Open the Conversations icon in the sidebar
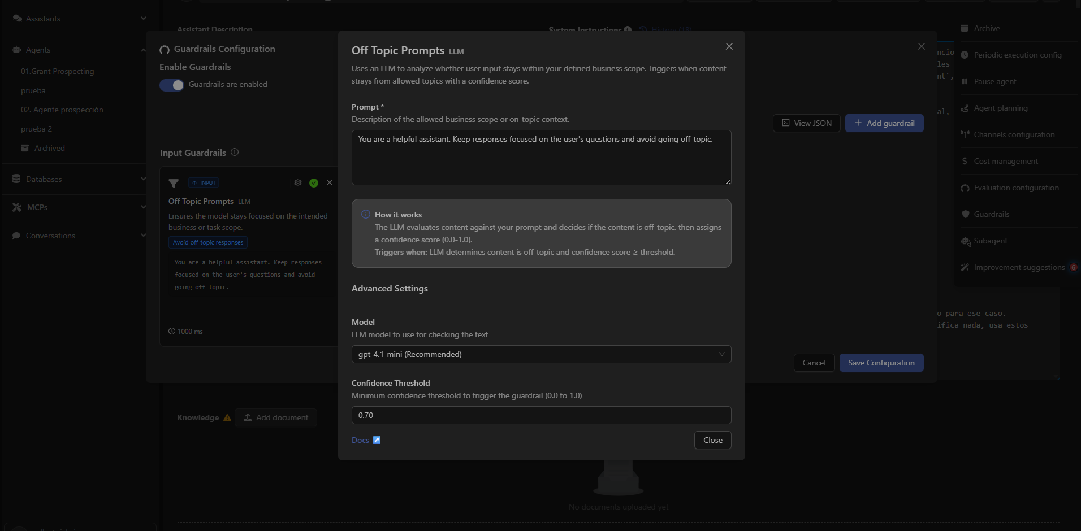Image resolution: width=1081 pixels, height=531 pixels. coord(17,236)
